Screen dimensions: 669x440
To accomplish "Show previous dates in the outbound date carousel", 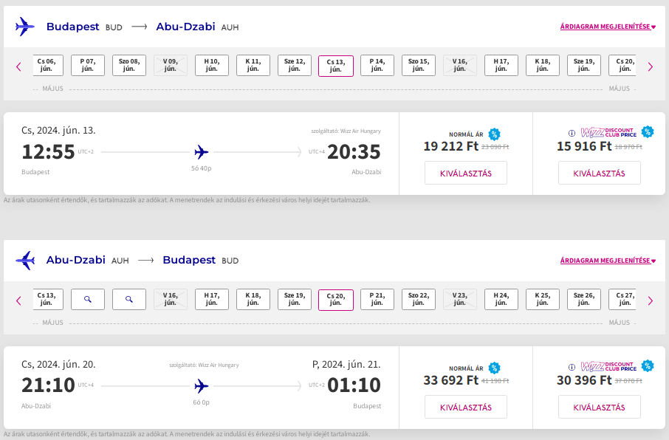I will [18, 66].
